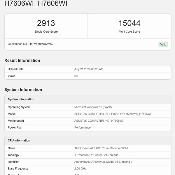The height and width of the screenshot is (175, 175).
Task: Click the 'ProArt P16 H7606WI_H7606WI' model value
Action: pyautogui.click(x=113, y=114)
